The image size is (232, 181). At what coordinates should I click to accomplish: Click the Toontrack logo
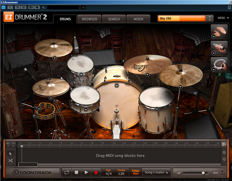[x=32, y=173]
